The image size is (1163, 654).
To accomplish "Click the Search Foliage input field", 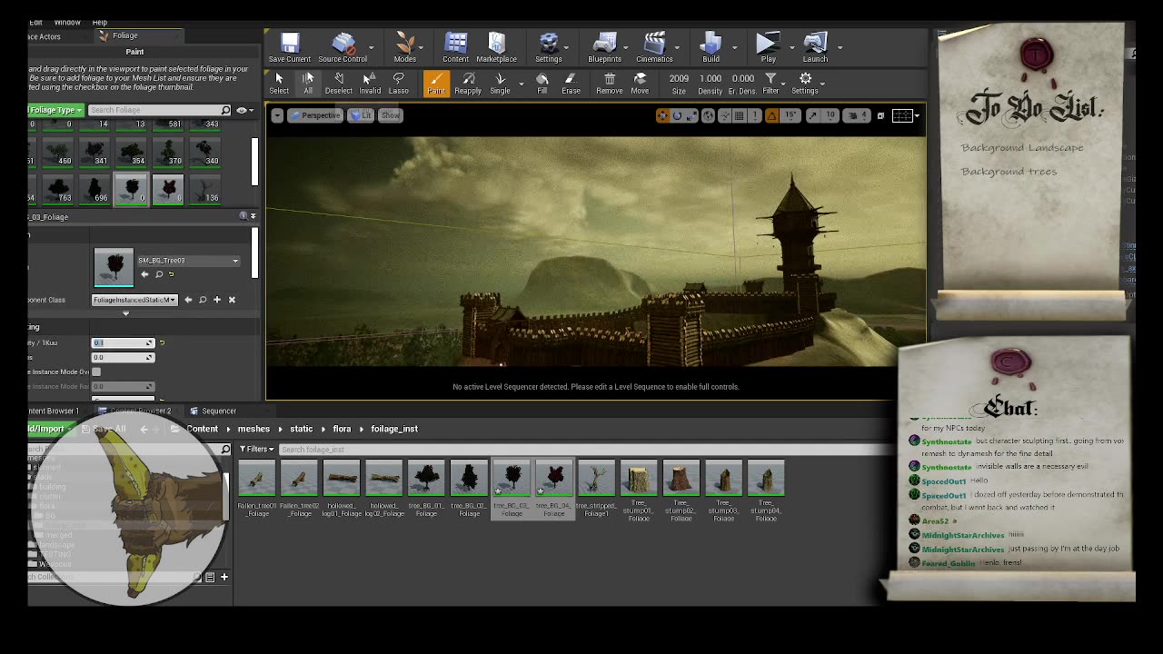I will [x=160, y=110].
